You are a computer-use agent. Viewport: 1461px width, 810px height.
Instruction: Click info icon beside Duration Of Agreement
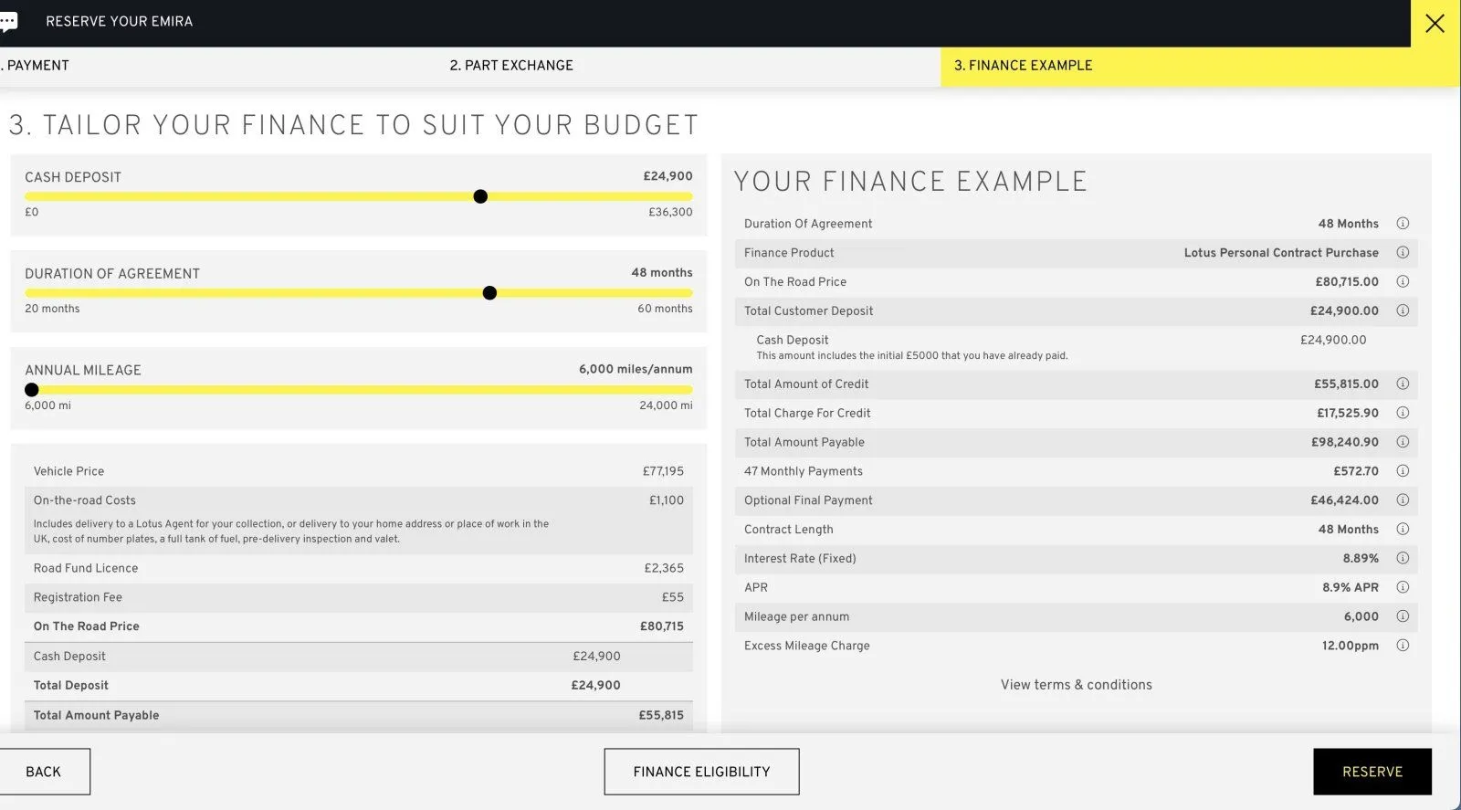click(1403, 224)
